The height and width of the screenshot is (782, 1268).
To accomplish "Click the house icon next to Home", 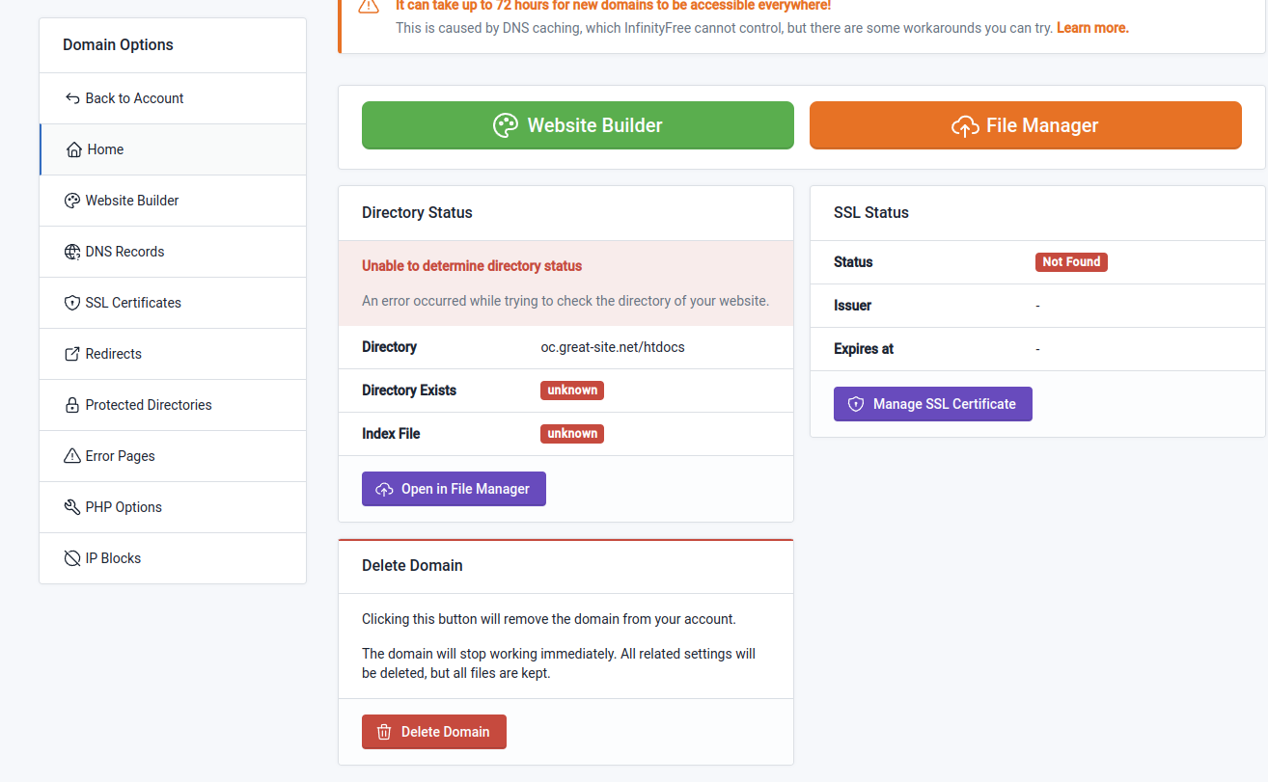I will tap(73, 149).
